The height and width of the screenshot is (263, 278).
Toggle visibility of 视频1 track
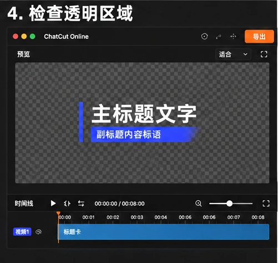(38, 232)
